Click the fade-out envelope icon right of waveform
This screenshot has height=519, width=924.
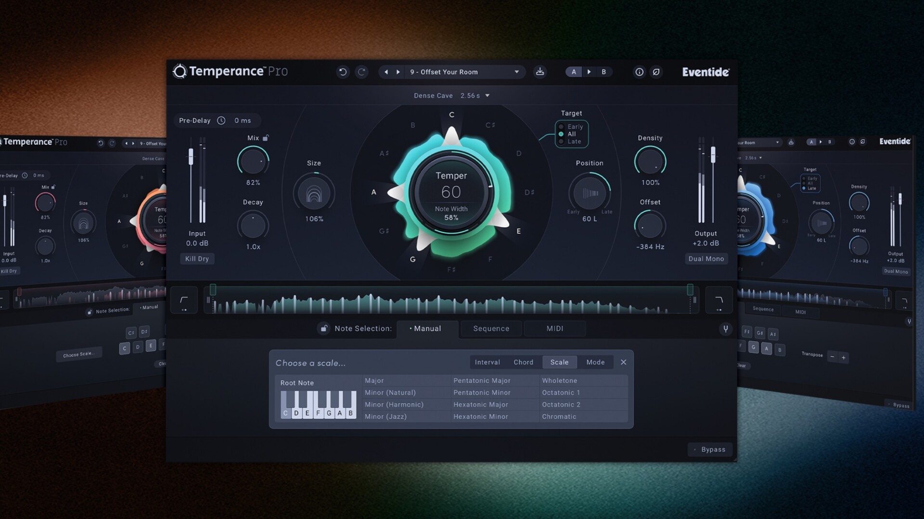tap(719, 300)
